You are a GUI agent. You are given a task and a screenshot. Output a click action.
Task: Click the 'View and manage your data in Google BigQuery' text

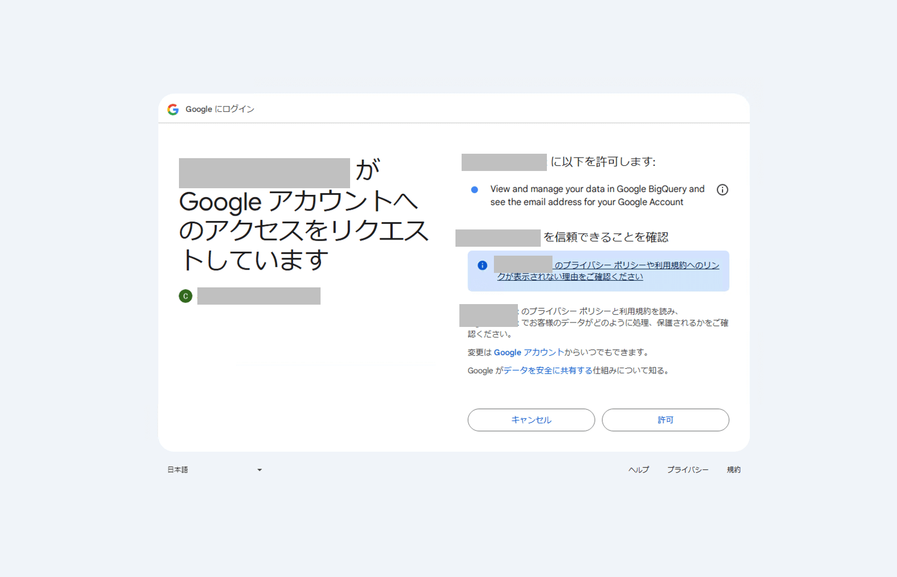tap(598, 195)
